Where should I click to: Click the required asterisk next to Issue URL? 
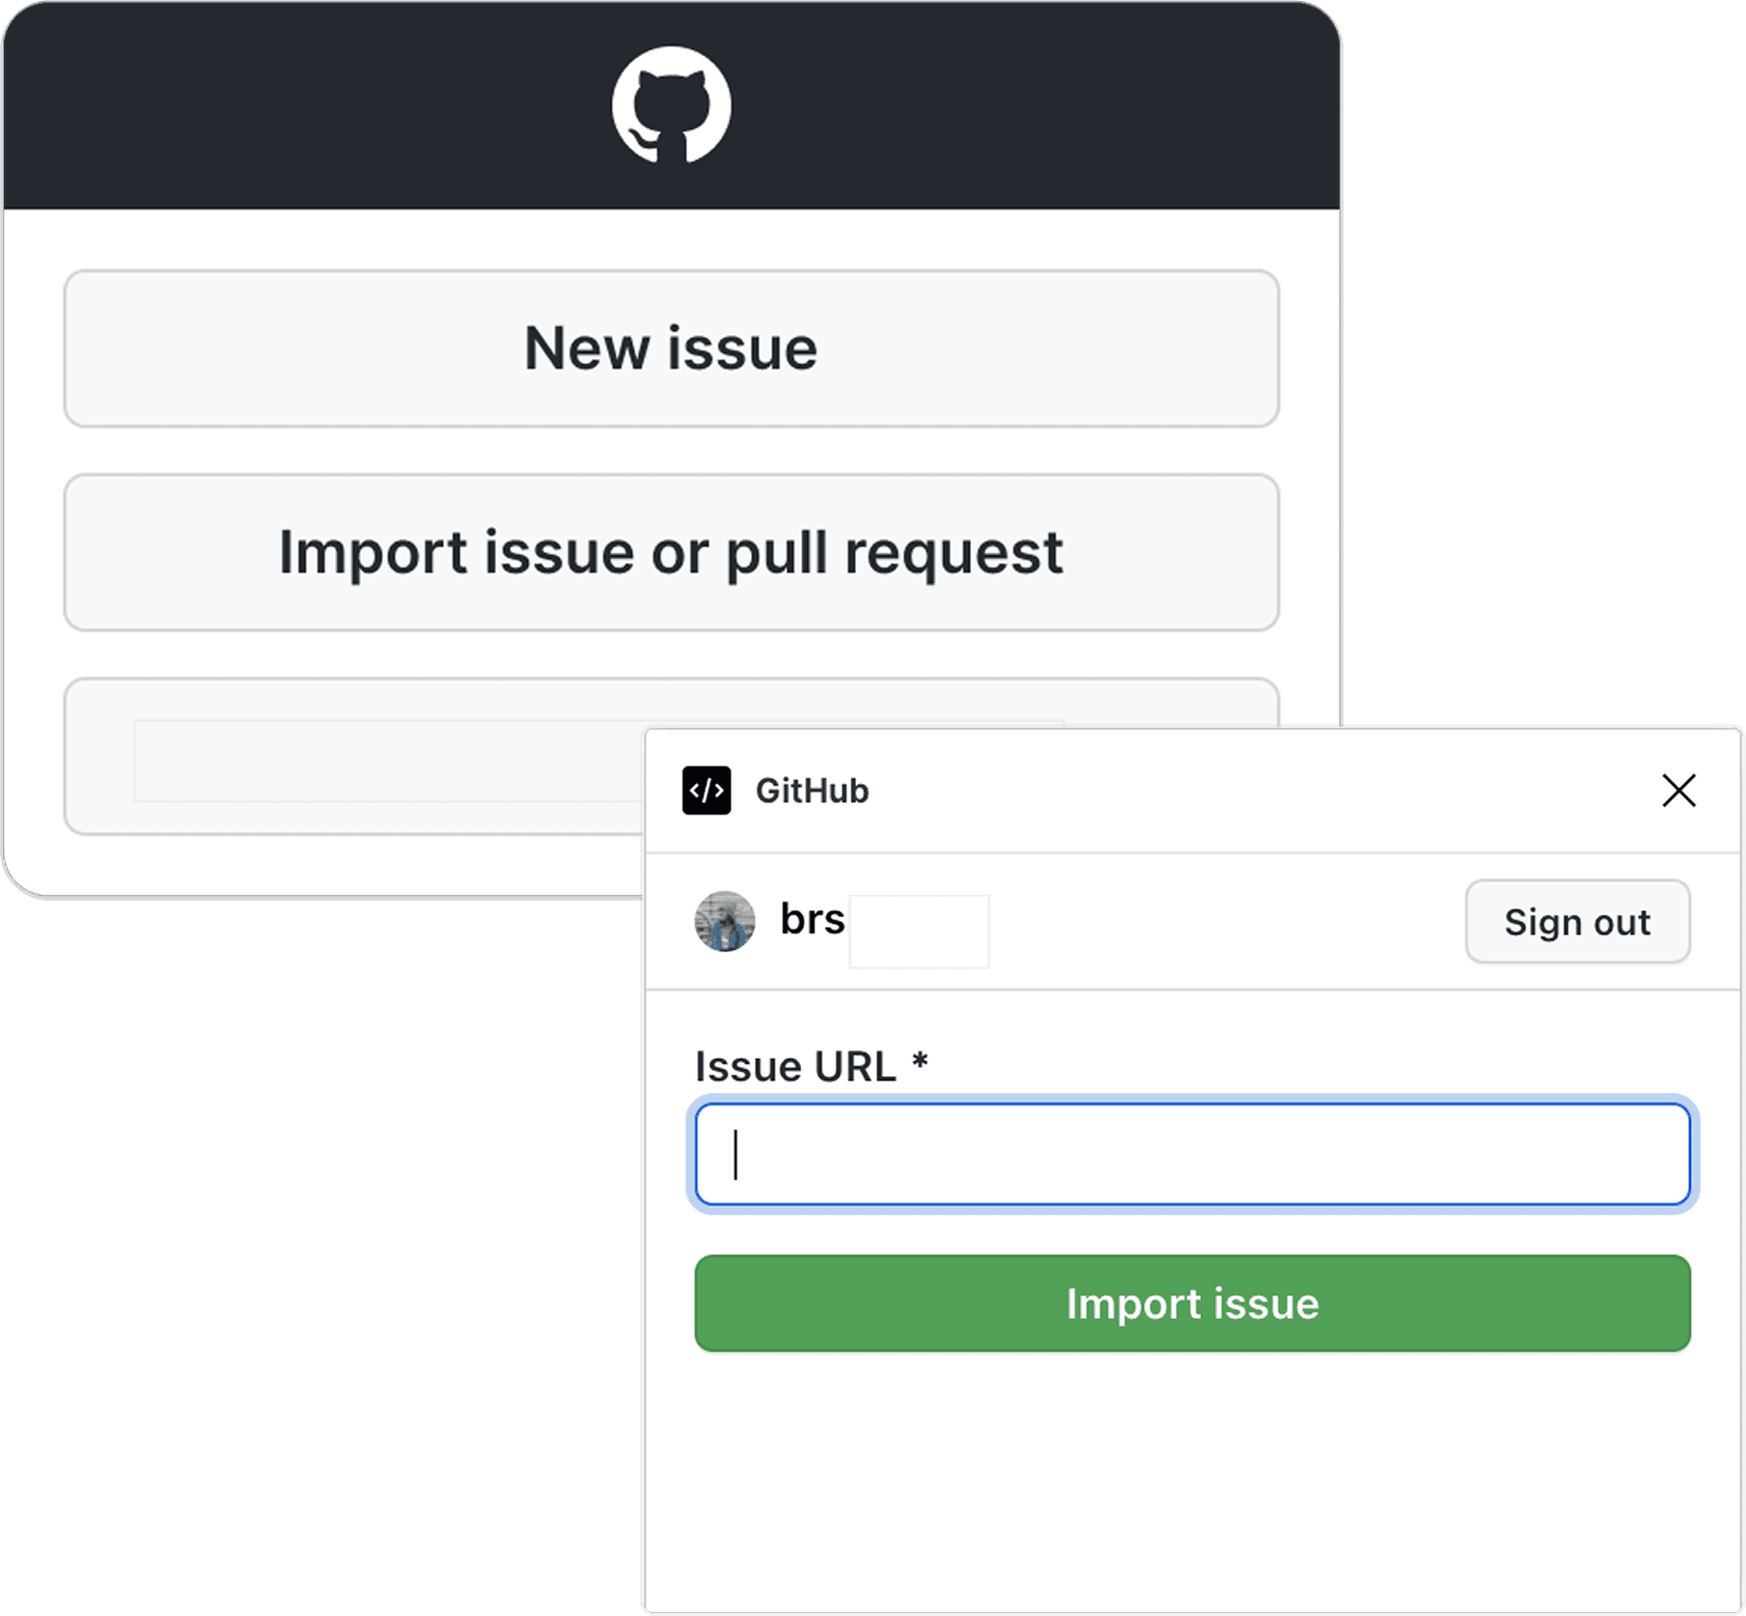click(920, 1062)
